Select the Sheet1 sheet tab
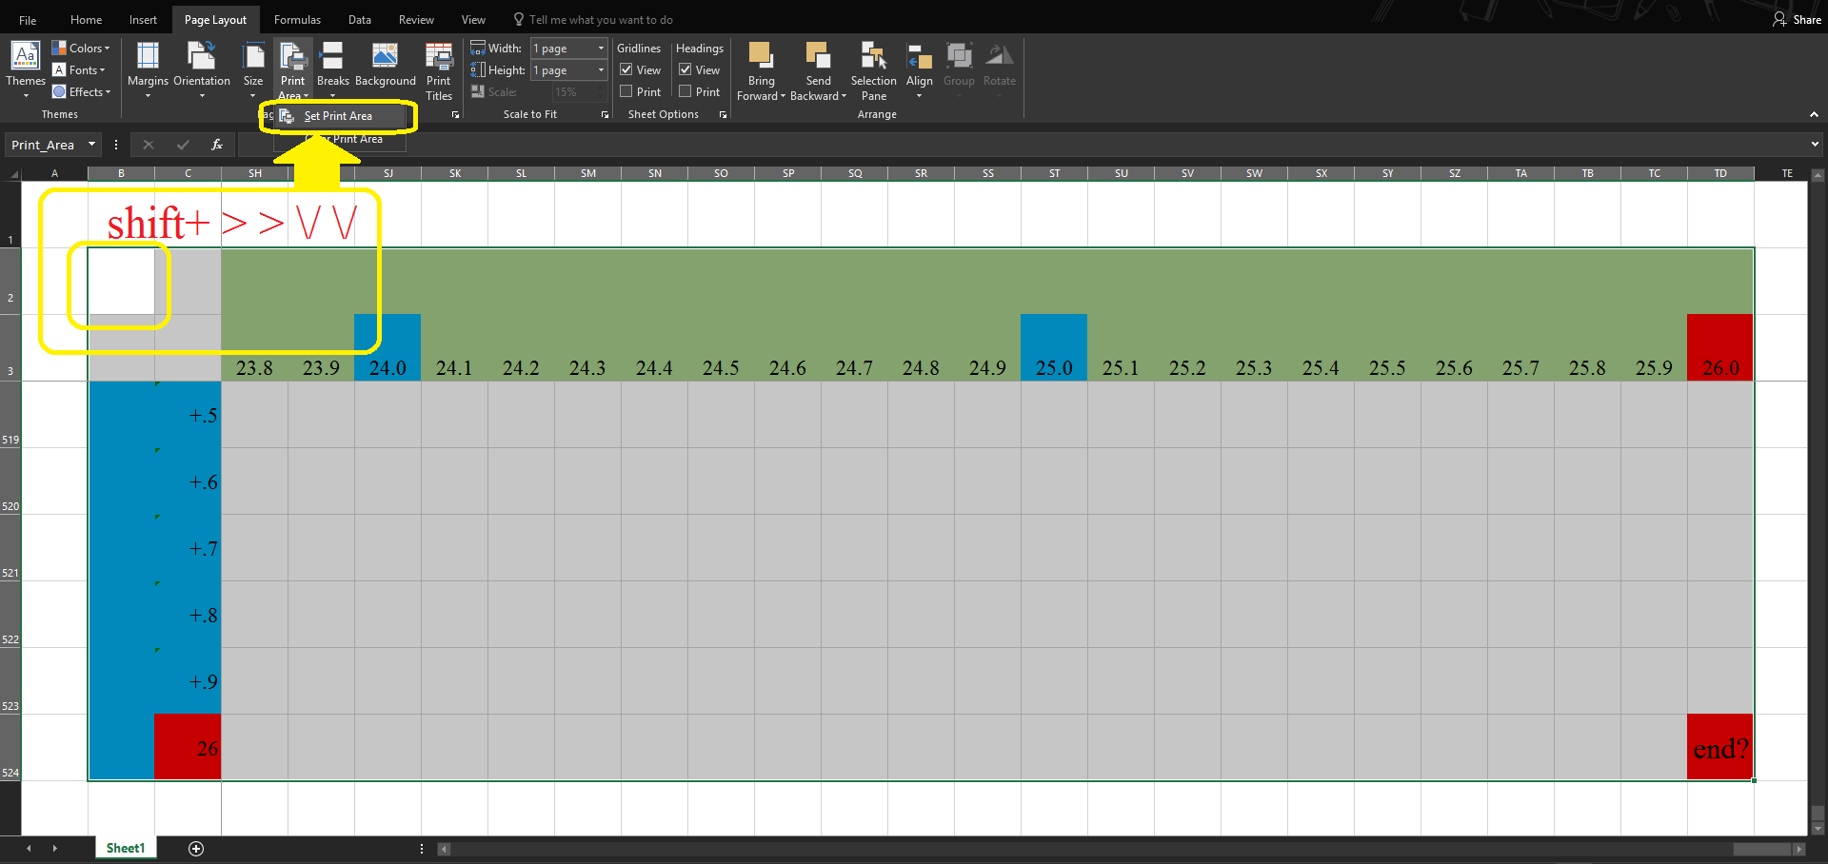The height and width of the screenshot is (864, 1828). [126, 848]
